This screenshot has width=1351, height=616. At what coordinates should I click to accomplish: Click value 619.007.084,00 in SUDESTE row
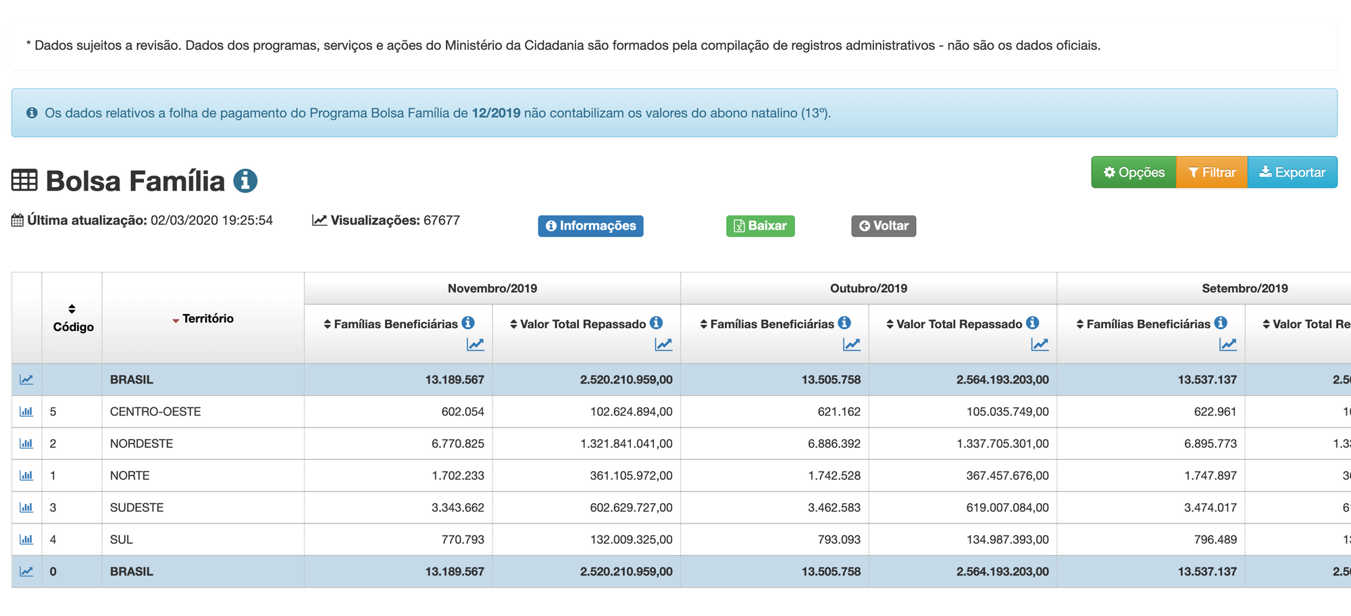click(1007, 507)
